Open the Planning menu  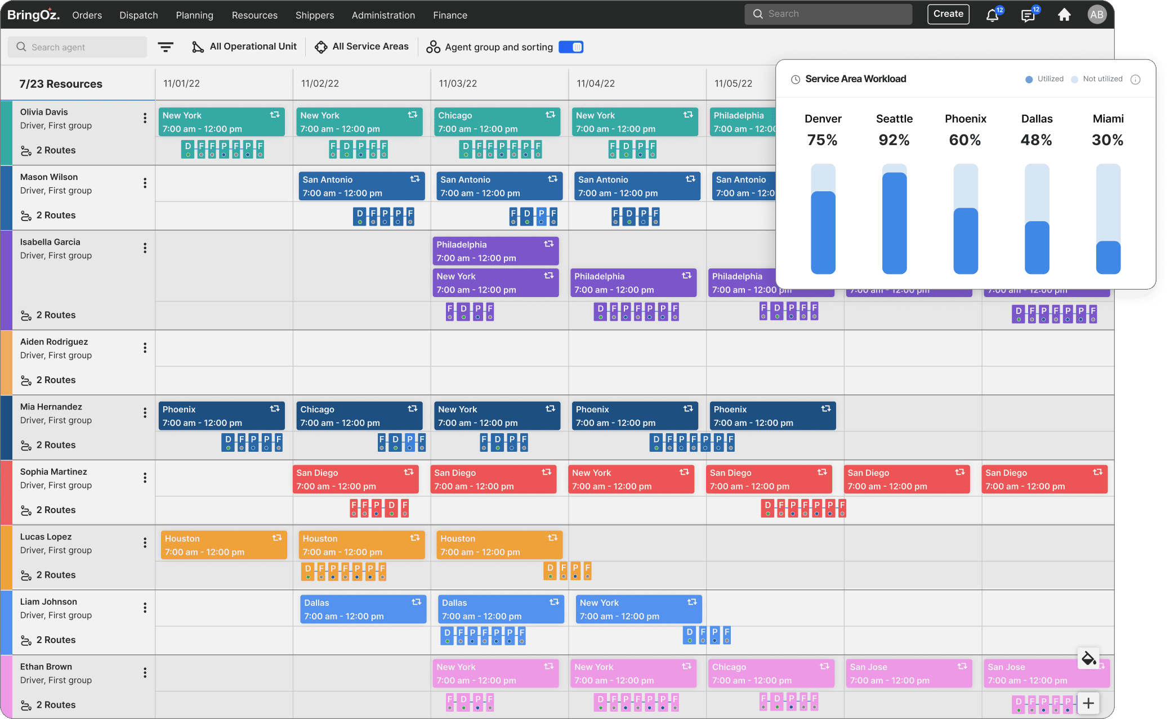(194, 15)
